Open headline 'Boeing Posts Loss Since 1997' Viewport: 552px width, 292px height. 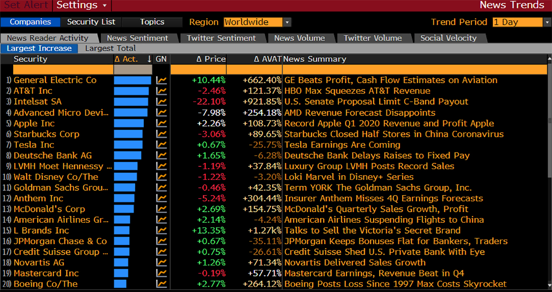tap(396, 284)
